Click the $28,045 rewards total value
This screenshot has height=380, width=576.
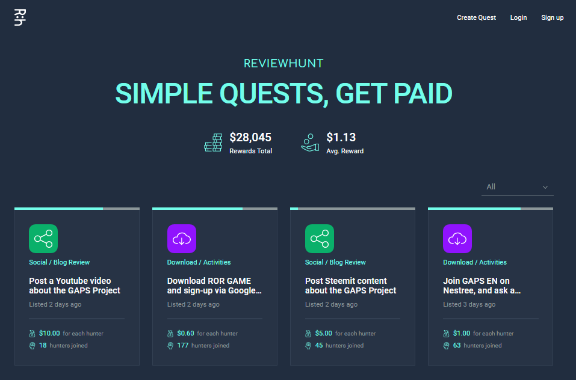tap(250, 138)
